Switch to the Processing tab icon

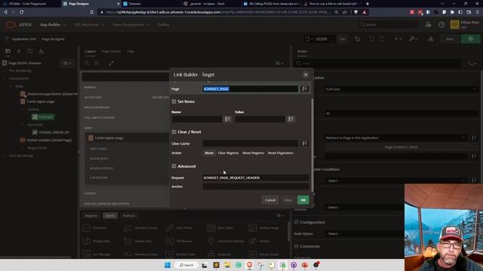click(30, 51)
